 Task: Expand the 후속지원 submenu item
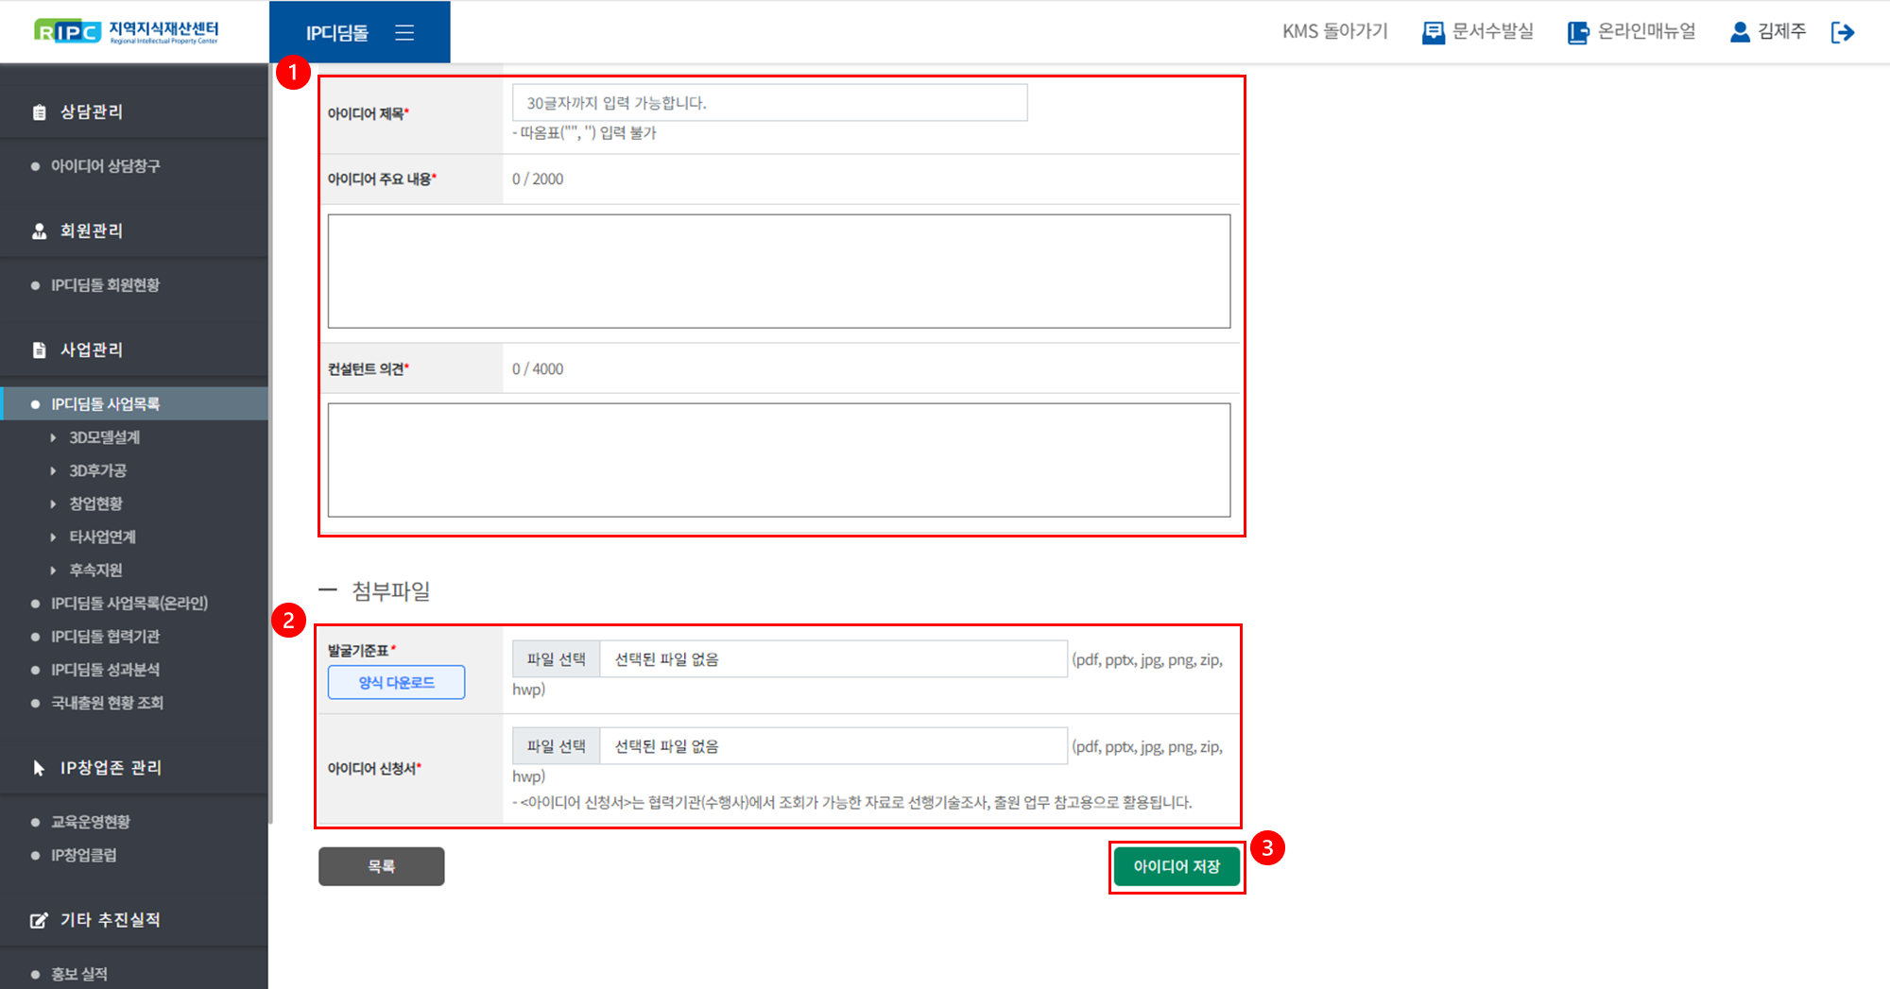click(x=95, y=570)
